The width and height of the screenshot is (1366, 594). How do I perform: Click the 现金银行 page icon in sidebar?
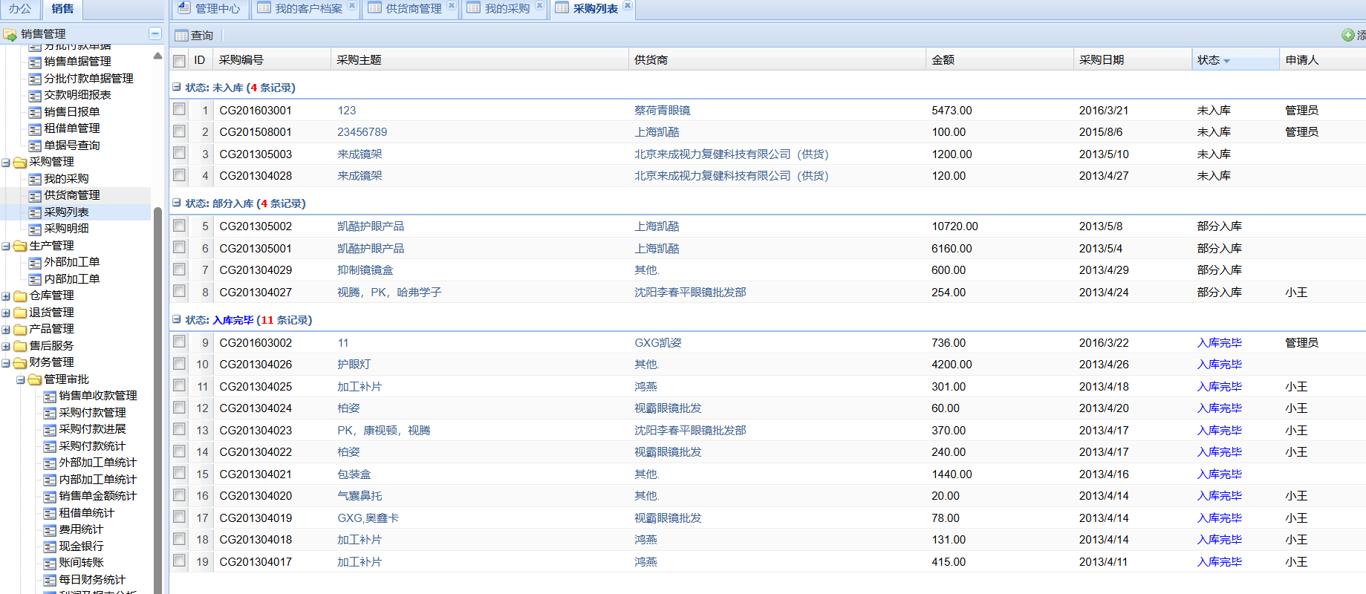click(50, 547)
